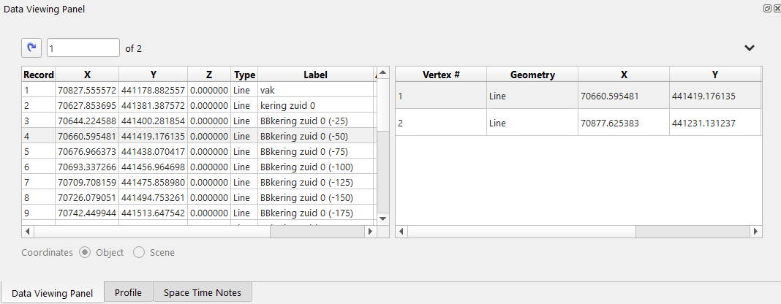Image resolution: width=781 pixels, height=304 pixels.
Task: Close the Data Viewing Panel
Action: [776, 9]
